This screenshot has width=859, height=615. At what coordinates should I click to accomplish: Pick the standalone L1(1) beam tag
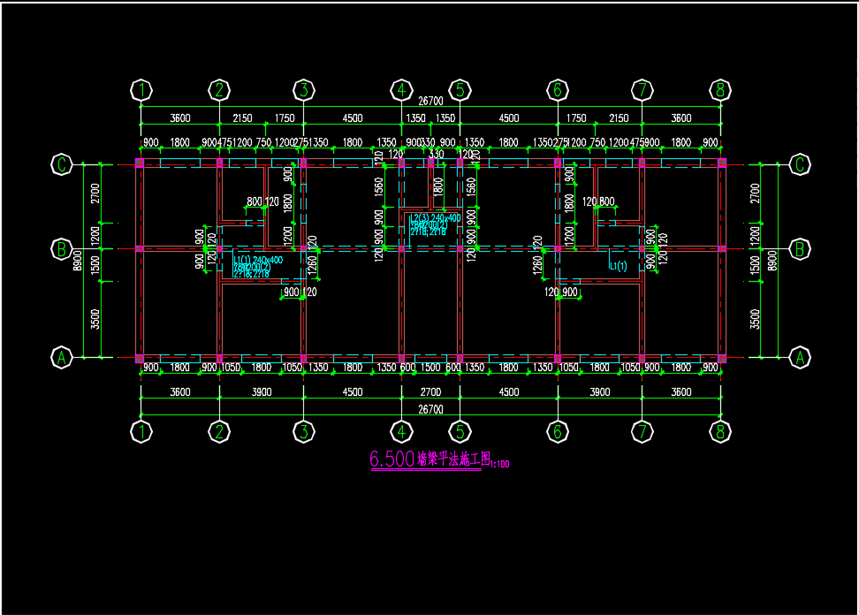[618, 266]
